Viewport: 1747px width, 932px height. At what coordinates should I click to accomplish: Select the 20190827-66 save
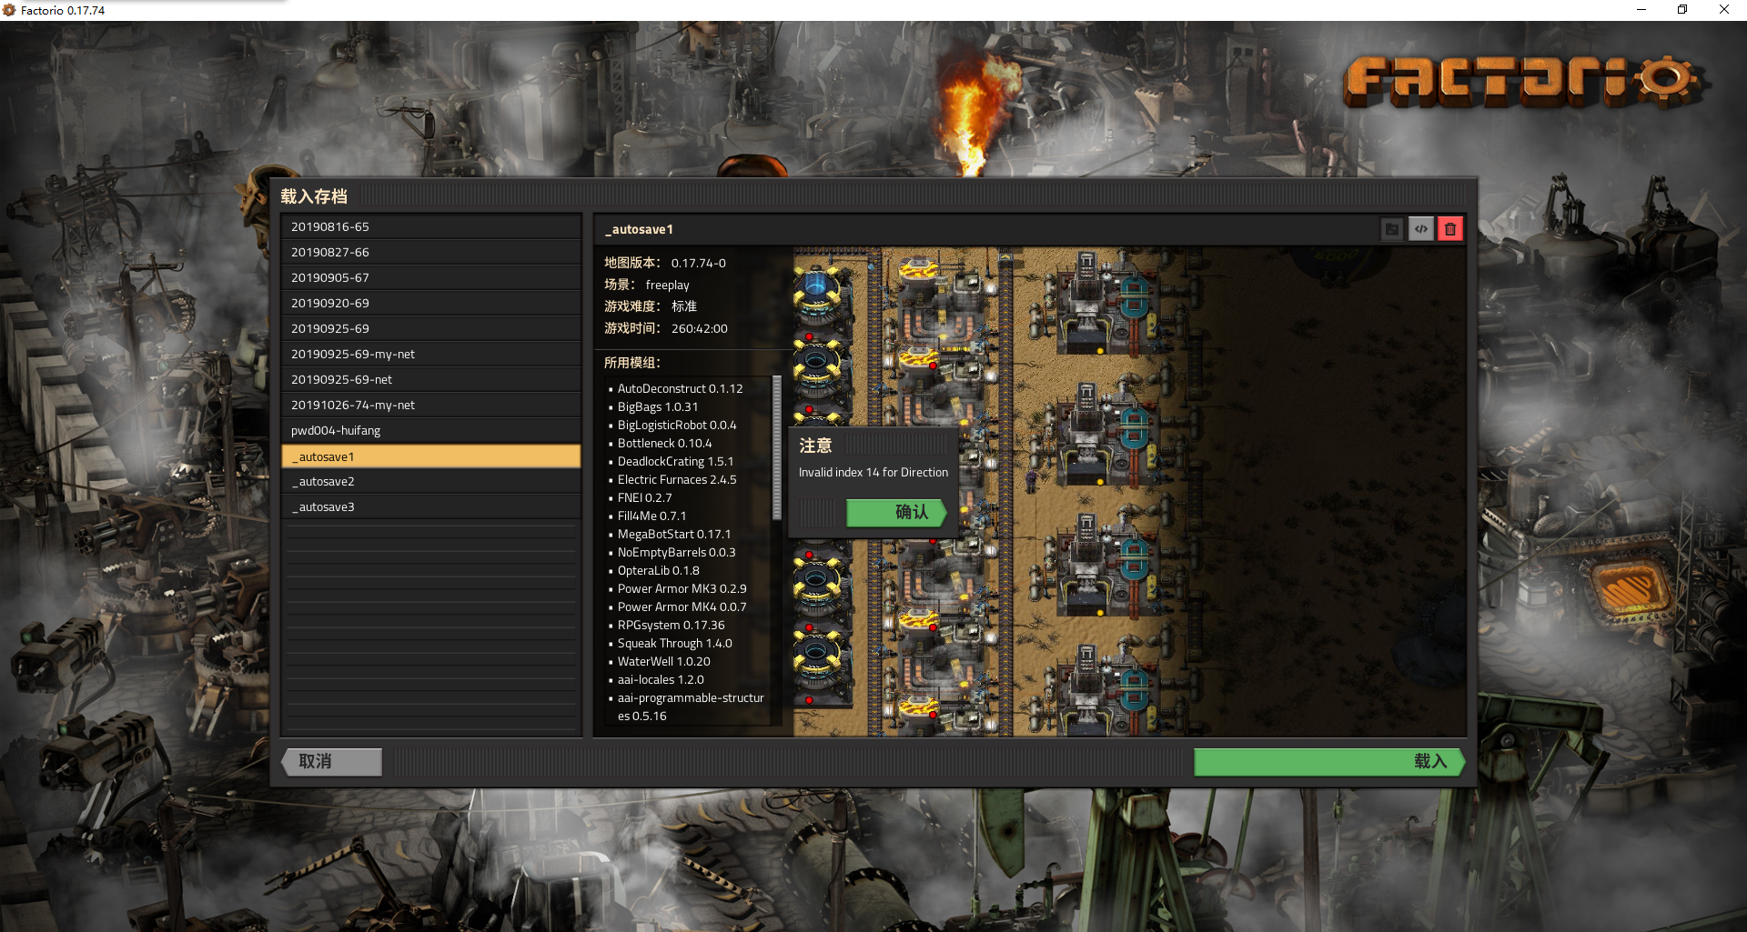tap(431, 252)
